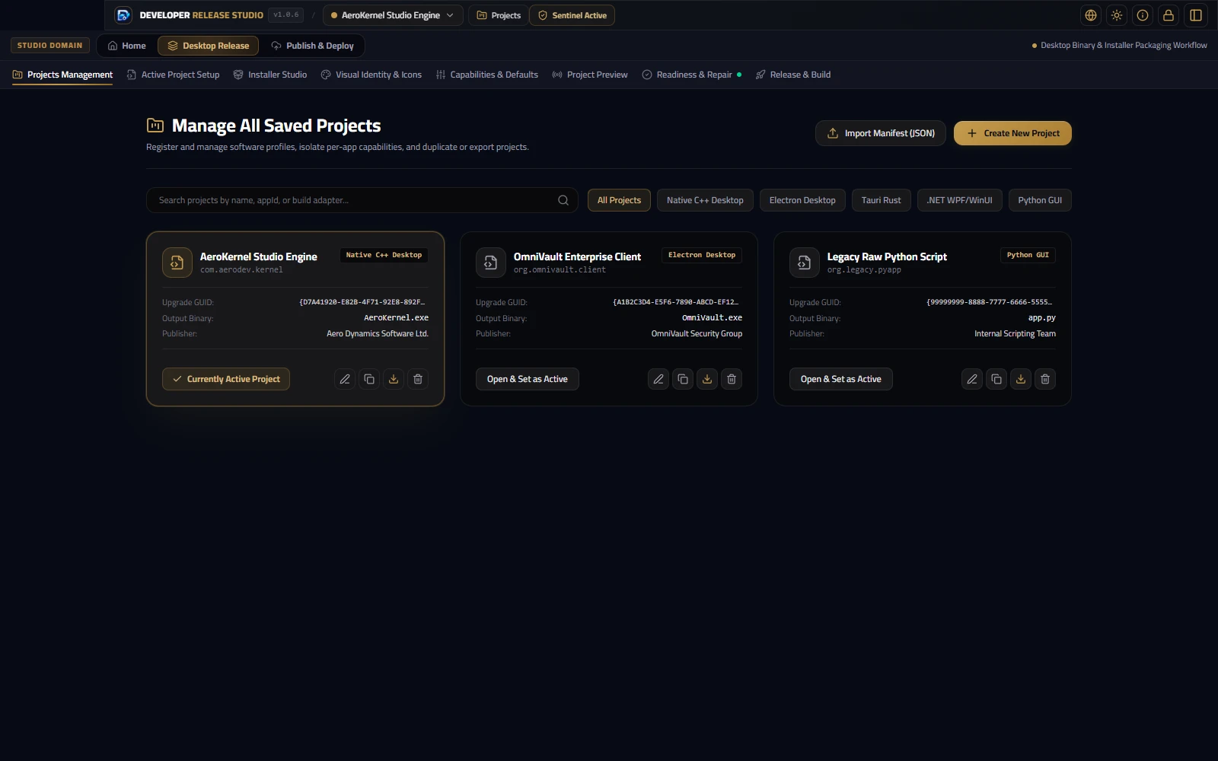Filter by All Projects
This screenshot has height=761, width=1218.
[619, 200]
